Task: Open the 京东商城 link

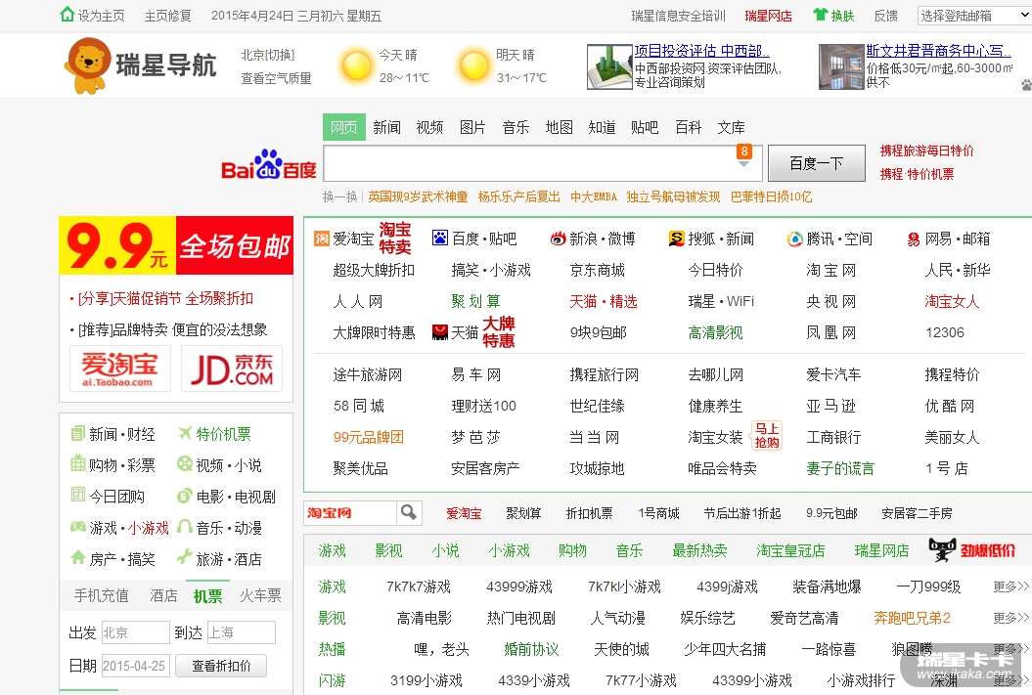Action: click(x=598, y=270)
